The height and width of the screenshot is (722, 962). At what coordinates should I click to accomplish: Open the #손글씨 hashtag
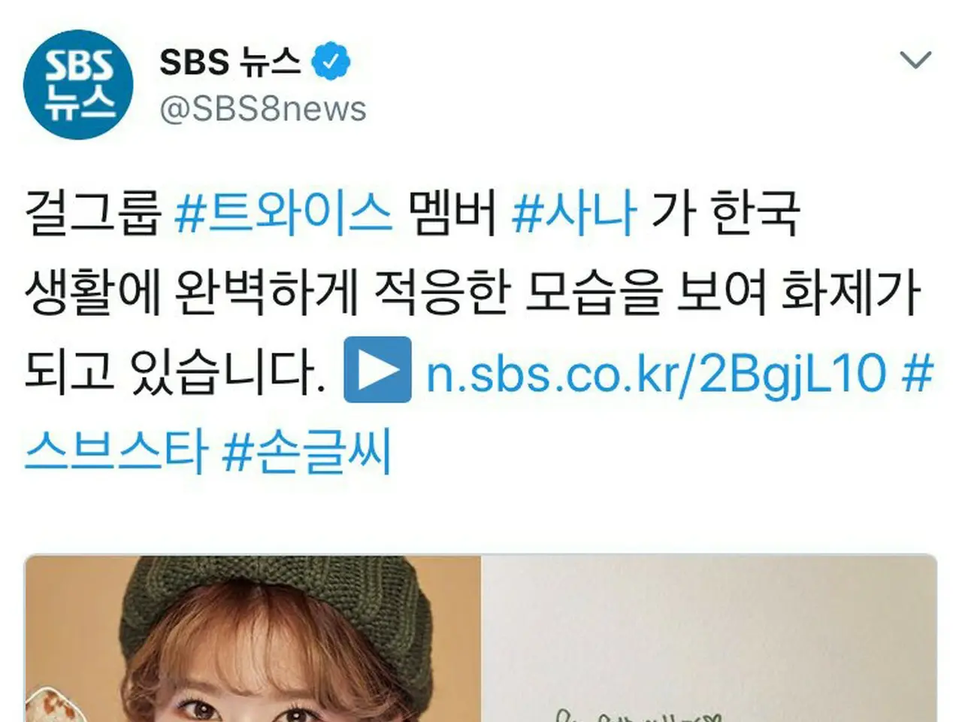pyautogui.click(x=308, y=452)
